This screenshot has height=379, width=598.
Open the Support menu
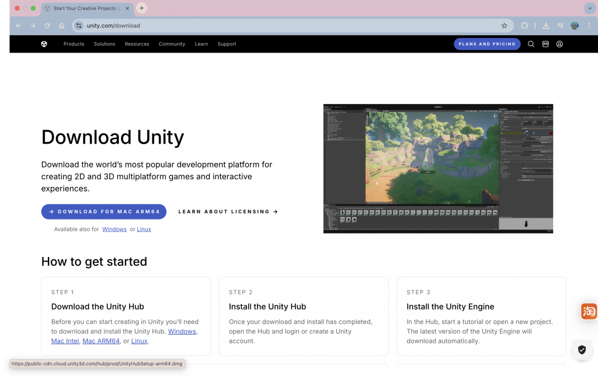tap(227, 44)
